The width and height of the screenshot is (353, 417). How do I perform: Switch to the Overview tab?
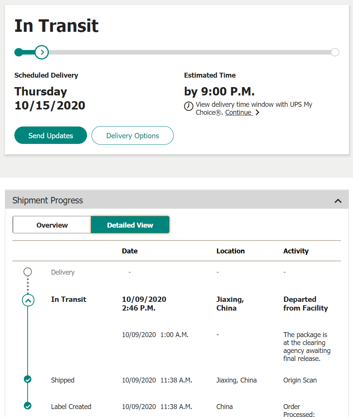(x=52, y=225)
